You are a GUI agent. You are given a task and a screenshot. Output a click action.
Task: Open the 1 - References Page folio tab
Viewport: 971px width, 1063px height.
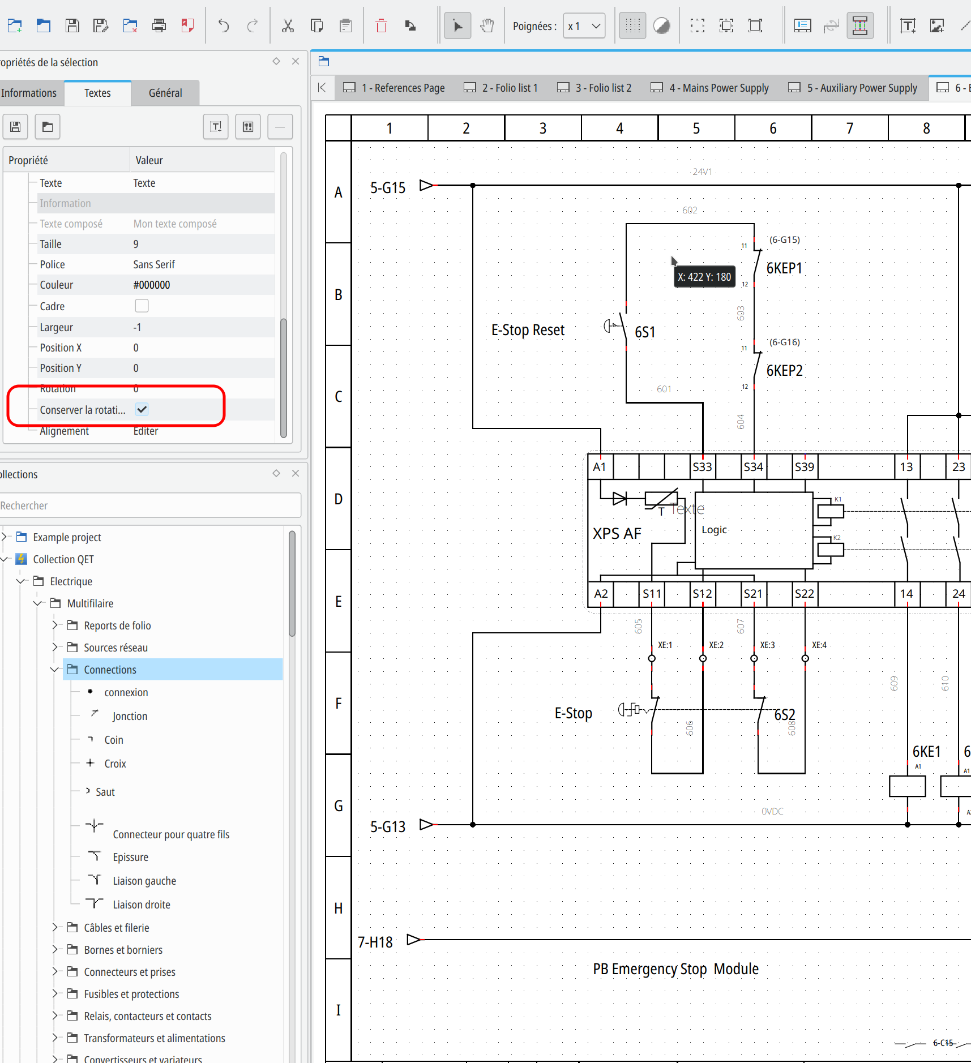click(395, 88)
